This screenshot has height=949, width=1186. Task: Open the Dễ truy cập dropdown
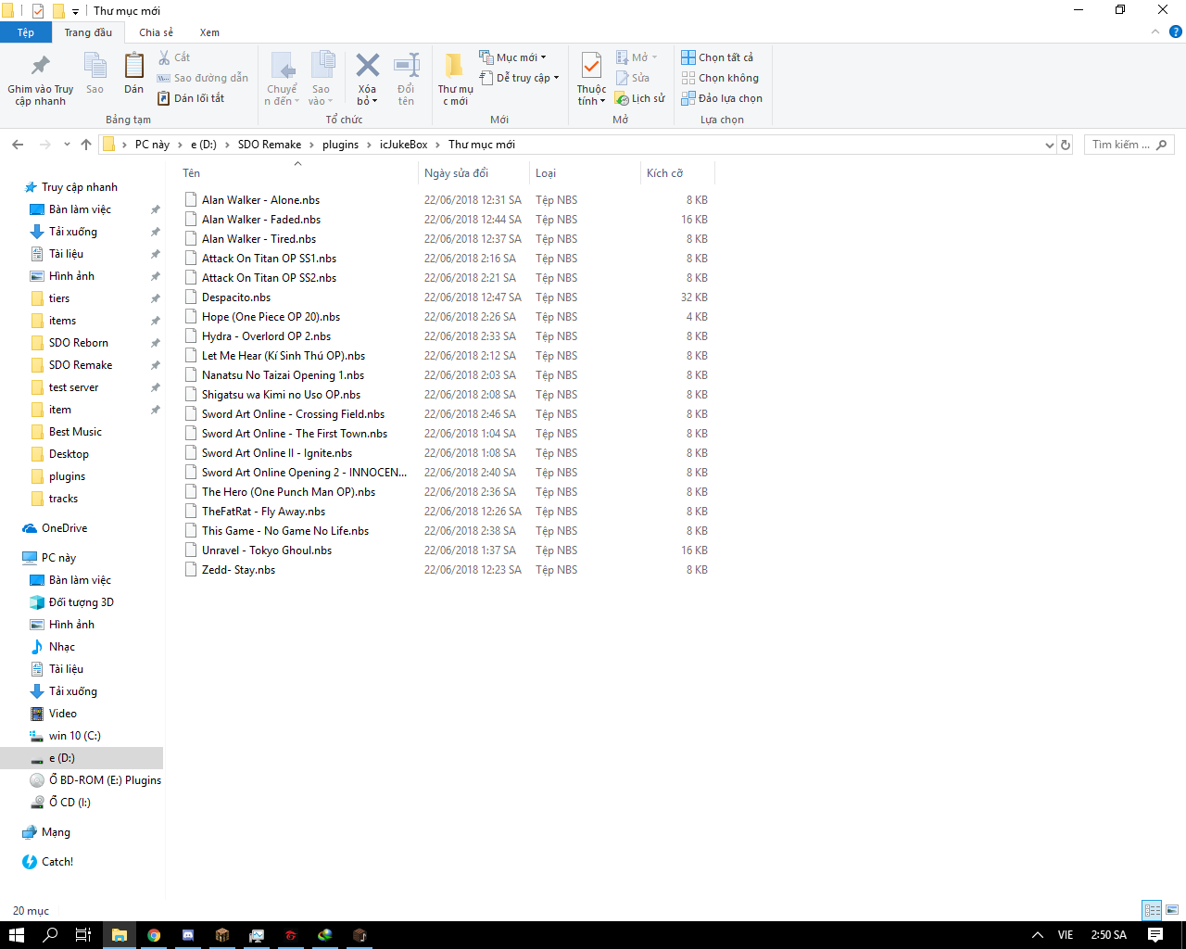click(519, 78)
